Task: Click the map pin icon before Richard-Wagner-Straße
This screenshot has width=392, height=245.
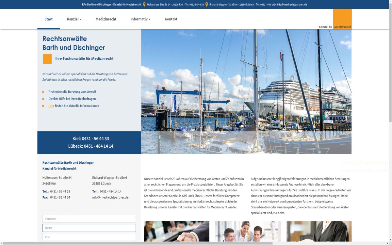Action: click(x=206, y=5)
